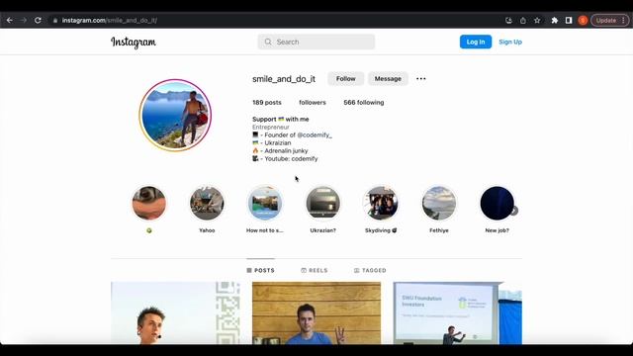Click the 189 posts count

(x=267, y=103)
